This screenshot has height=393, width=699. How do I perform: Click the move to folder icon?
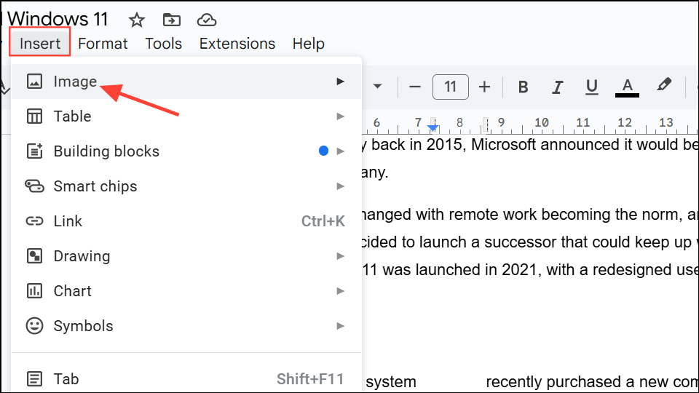point(172,20)
